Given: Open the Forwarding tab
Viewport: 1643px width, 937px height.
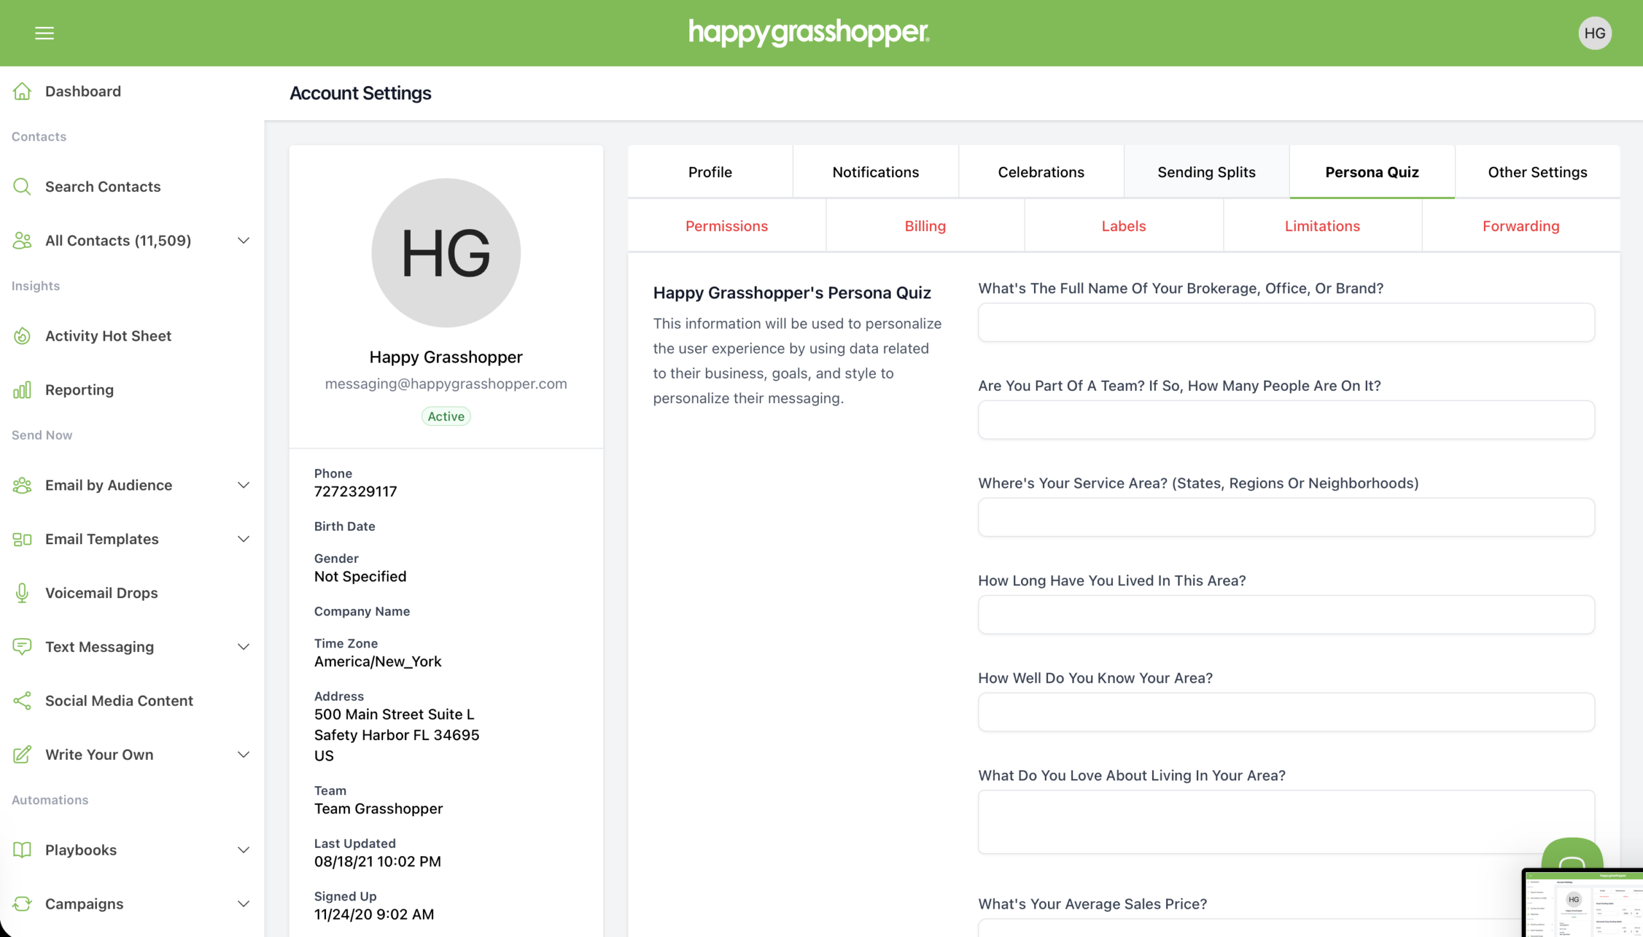Looking at the screenshot, I should (x=1520, y=226).
